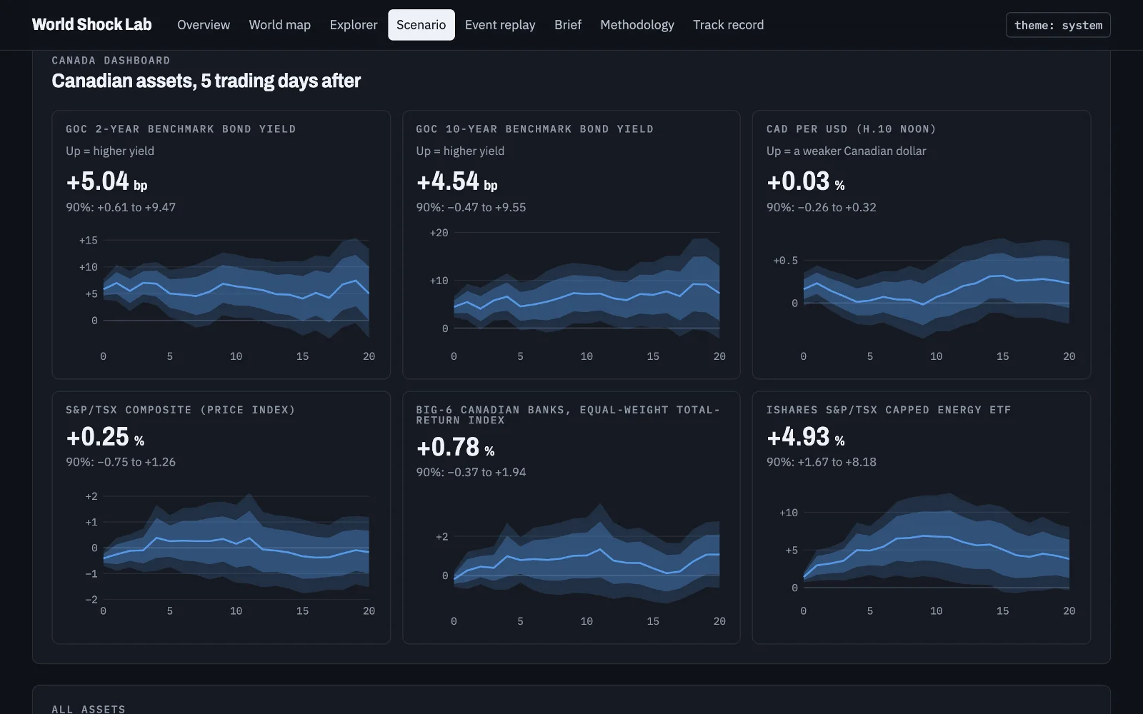Viewport: 1143px width, 714px height.
Task: Click the 90%: −0.26 to +0.32 range
Action: [822, 207]
